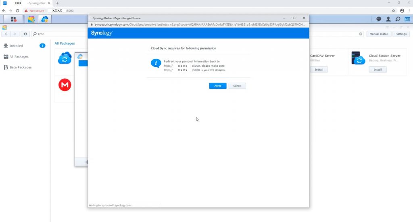The height and width of the screenshot is (222, 413).
Task: Select the Synology DiskStation browser tab
Action: click(x=26, y=3)
